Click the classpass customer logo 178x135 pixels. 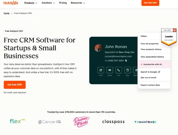[x=113, y=122]
